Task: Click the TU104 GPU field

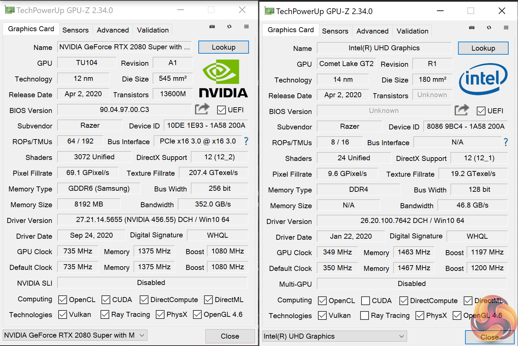Action: (86, 63)
